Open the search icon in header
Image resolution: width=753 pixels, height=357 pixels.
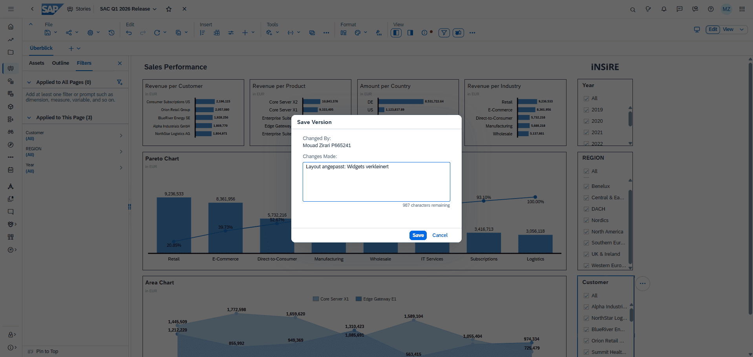tap(632, 9)
